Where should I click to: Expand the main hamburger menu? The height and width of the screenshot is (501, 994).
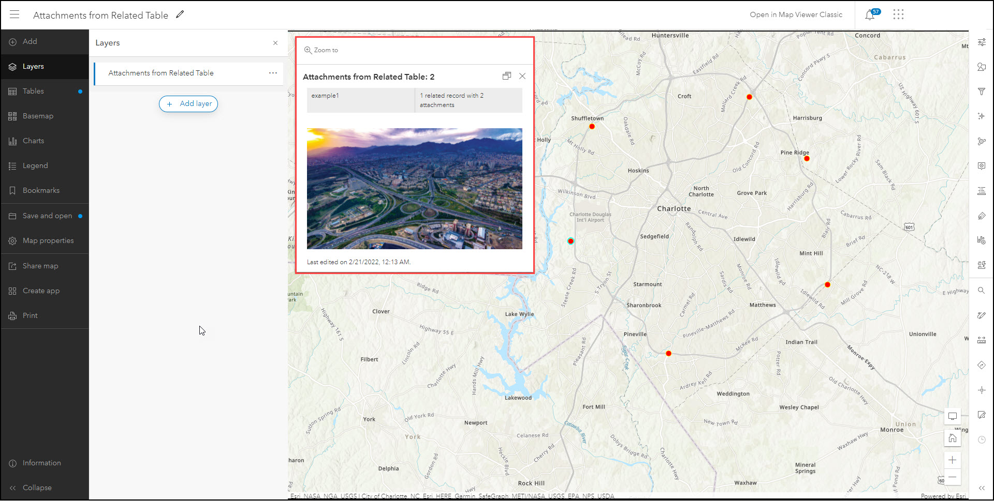[14, 15]
